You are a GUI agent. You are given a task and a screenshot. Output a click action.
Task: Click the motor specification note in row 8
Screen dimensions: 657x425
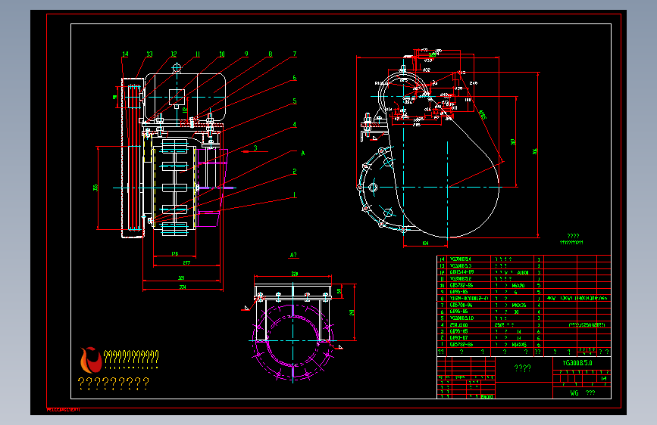(x=577, y=298)
